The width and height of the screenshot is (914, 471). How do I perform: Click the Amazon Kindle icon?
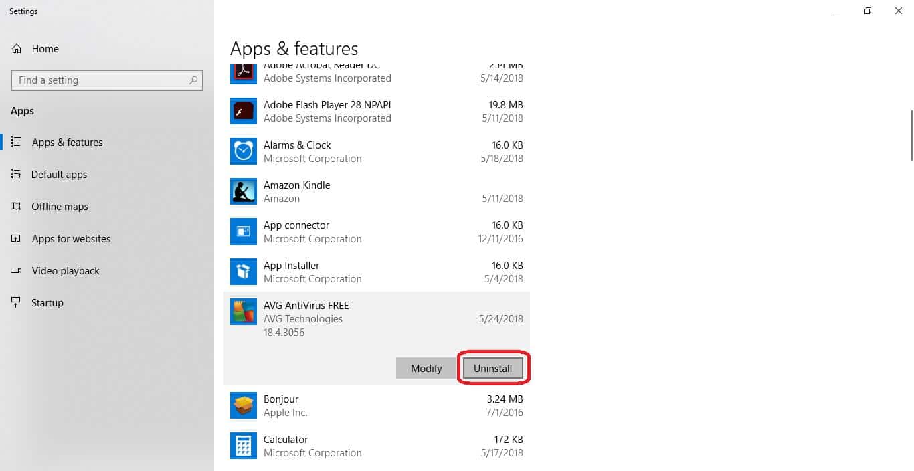click(243, 191)
